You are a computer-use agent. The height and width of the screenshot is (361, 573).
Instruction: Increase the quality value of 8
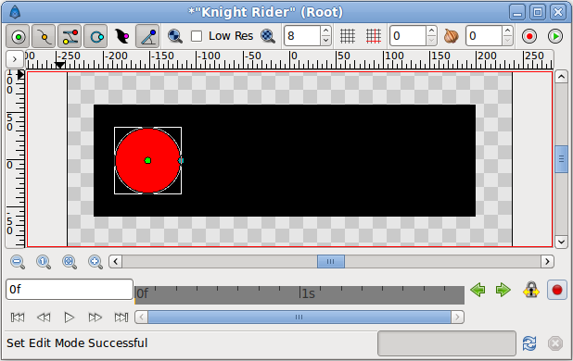coord(326,31)
